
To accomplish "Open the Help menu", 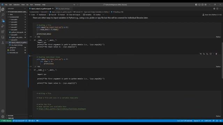I will tap(44, 5).
